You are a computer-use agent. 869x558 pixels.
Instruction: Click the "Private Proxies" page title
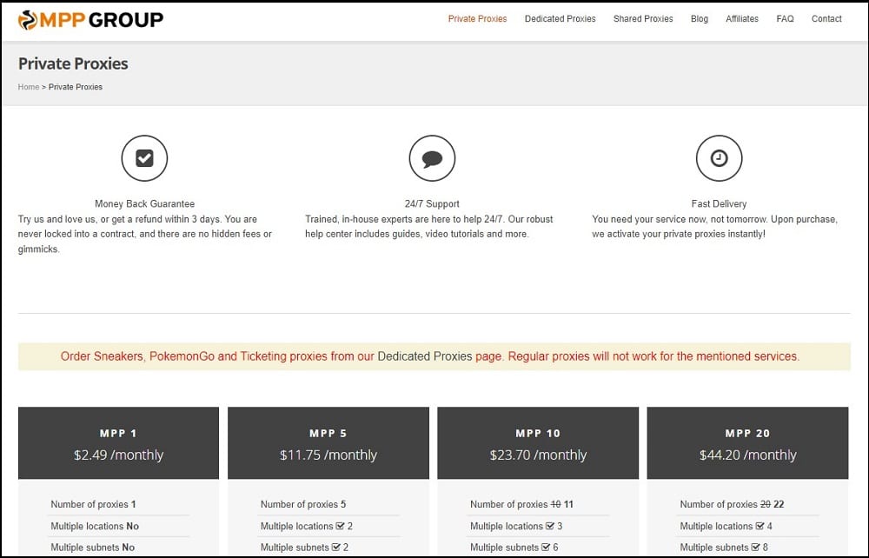click(x=73, y=63)
